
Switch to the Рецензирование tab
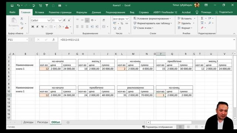pos(115,12)
